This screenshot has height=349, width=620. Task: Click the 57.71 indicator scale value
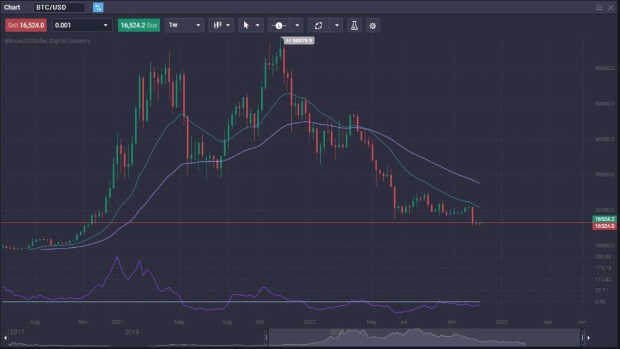(601, 290)
